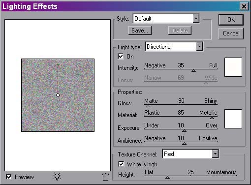This screenshot has height=185, width=251.
Task: Click the new light bulb icon
Action: click(57, 177)
